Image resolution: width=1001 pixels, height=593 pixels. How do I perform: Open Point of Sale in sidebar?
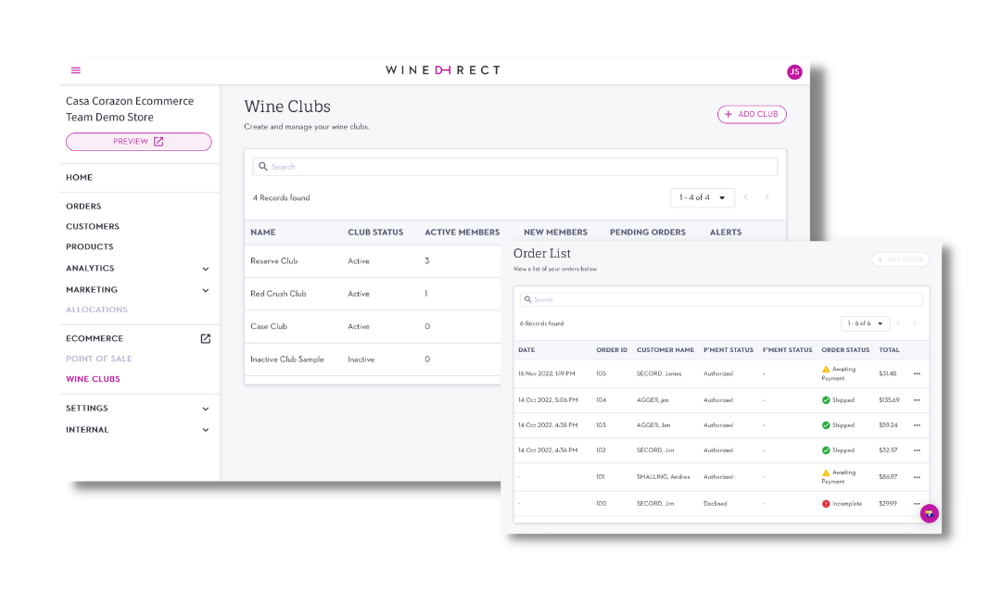point(99,359)
